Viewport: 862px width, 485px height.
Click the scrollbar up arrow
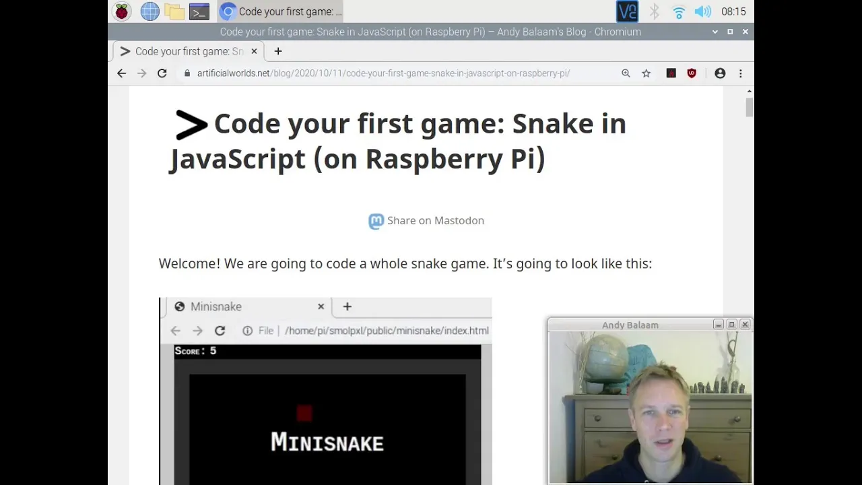(x=749, y=91)
